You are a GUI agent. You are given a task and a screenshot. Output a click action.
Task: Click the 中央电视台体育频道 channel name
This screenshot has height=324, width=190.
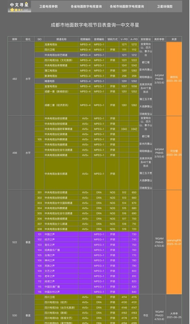pos(56,65)
